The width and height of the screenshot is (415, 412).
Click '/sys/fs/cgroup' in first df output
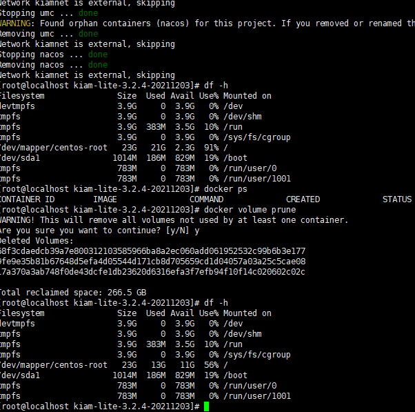tap(257, 137)
